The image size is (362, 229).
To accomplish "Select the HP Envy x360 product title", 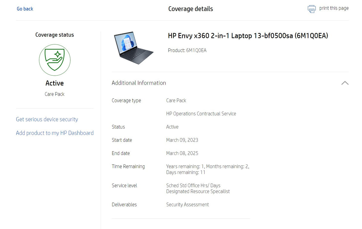I will [x=248, y=36].
